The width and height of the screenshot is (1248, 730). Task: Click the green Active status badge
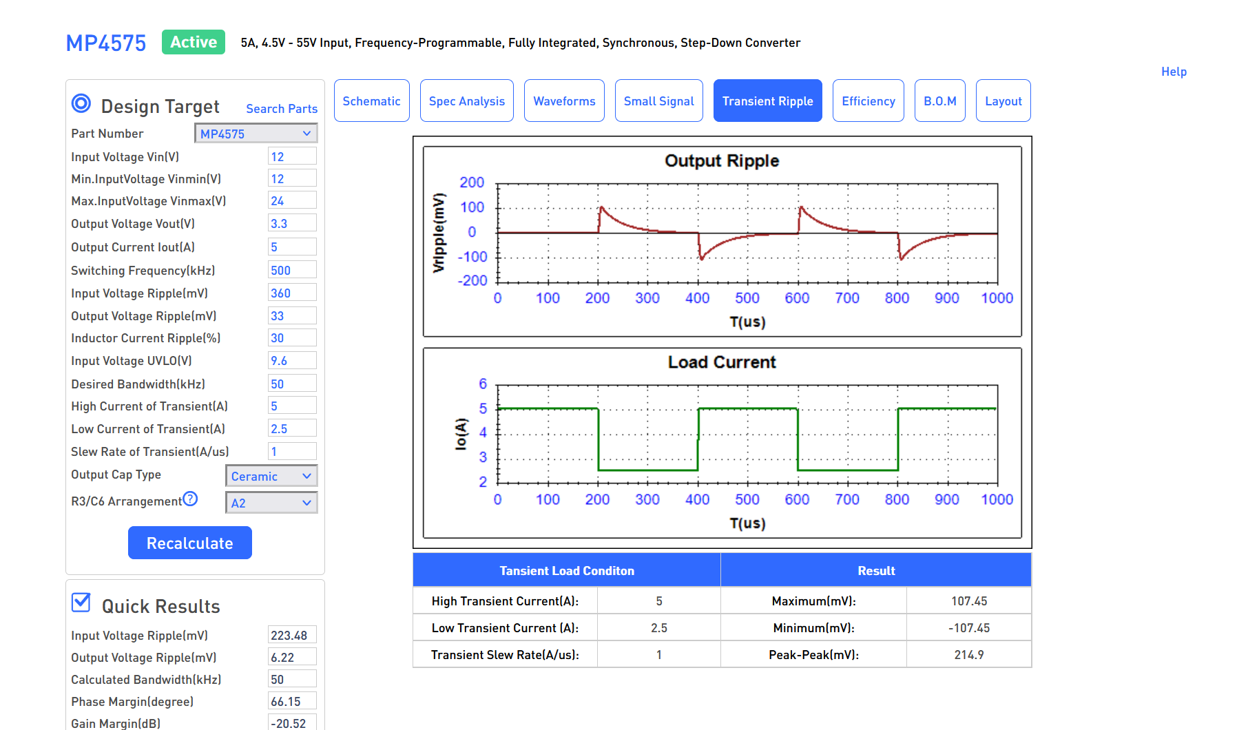pos(194,42)
